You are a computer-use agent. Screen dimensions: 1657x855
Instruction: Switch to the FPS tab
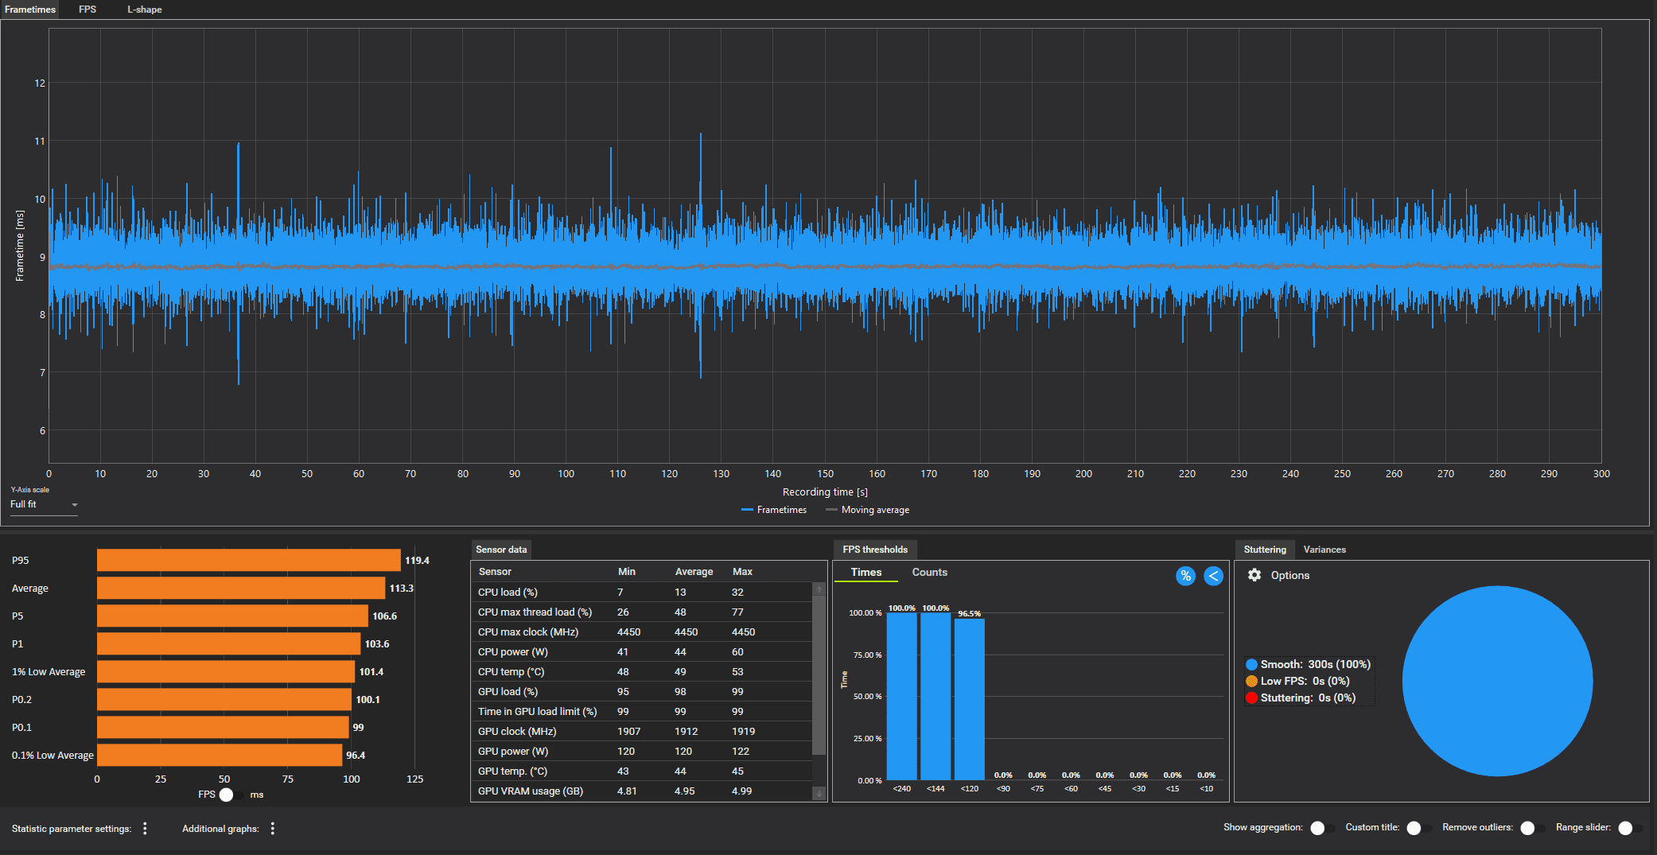point(88,10)
